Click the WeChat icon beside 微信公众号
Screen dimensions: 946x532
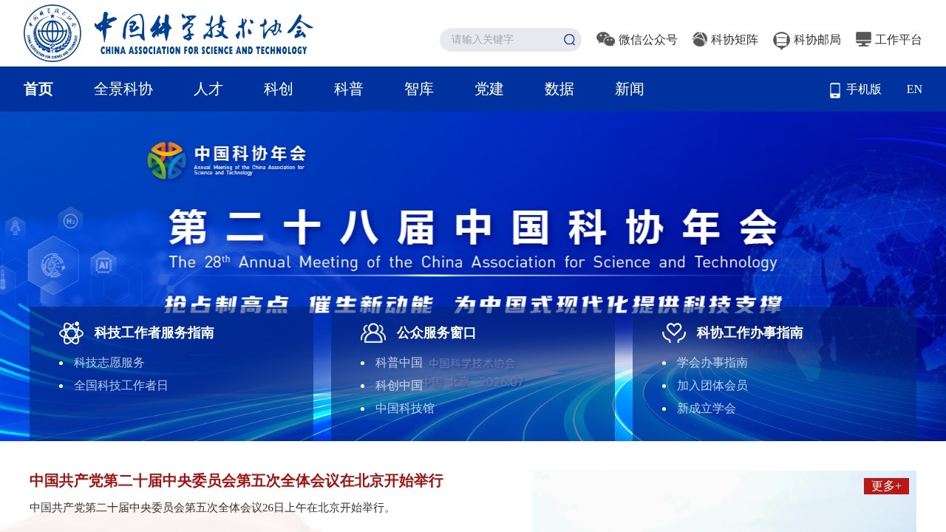605,39
